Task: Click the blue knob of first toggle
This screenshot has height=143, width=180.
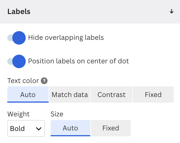Action: (19, 38)
